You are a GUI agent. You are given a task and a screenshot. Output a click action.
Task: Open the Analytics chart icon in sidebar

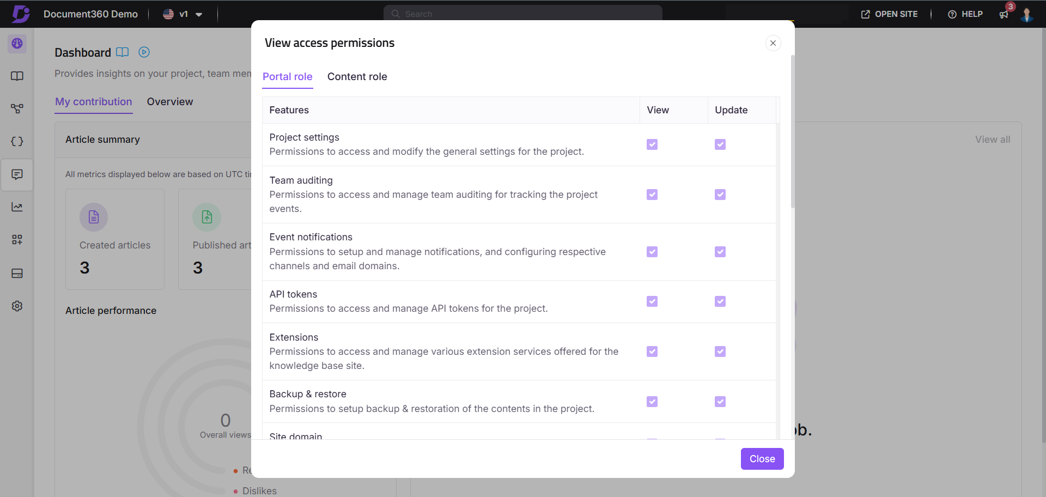pos(17,207)
